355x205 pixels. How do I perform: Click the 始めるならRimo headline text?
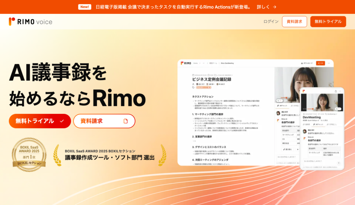(77, 98)
